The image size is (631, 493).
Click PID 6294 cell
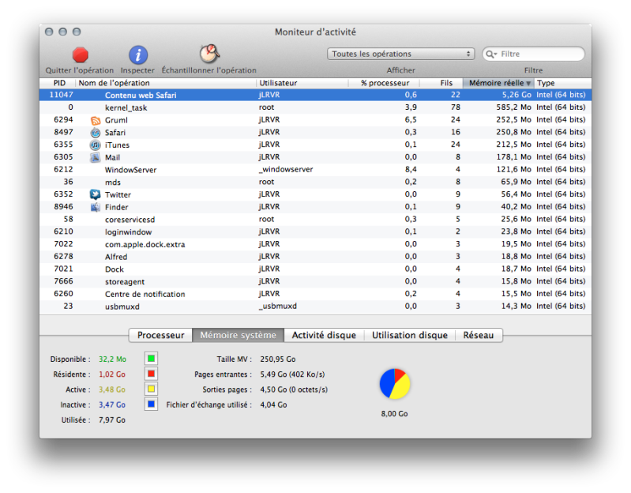pyautogui.click(x=64, y=120)
